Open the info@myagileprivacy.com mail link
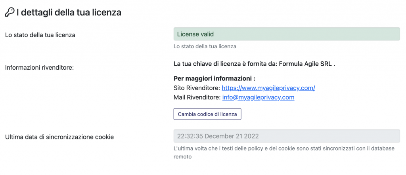The height and width of the screenshot is (175, 406). (x=258, y=98)
